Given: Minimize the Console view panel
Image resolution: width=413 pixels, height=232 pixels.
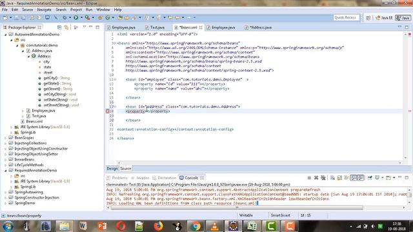Looking at the screenshot, I should click(x=400, y=178).
